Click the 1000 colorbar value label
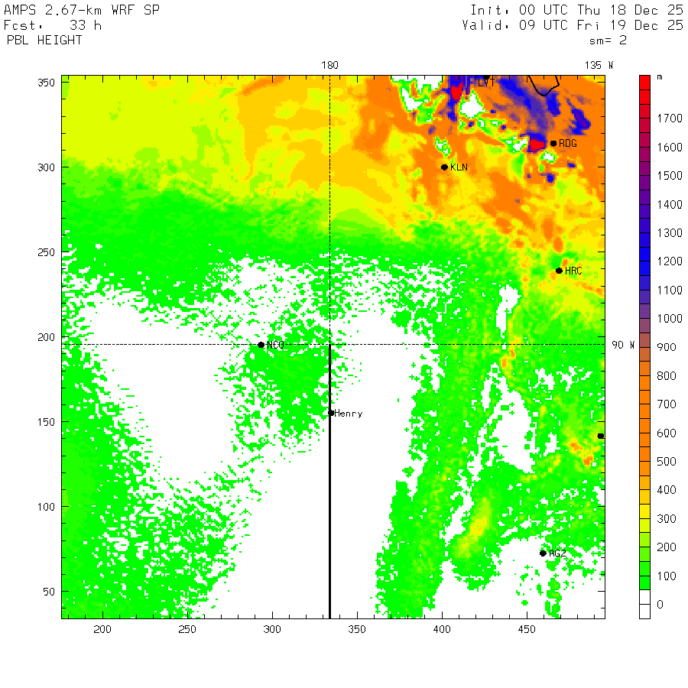Screen dimensions: 688x688 pyautogui.click(x=670, y=319)
